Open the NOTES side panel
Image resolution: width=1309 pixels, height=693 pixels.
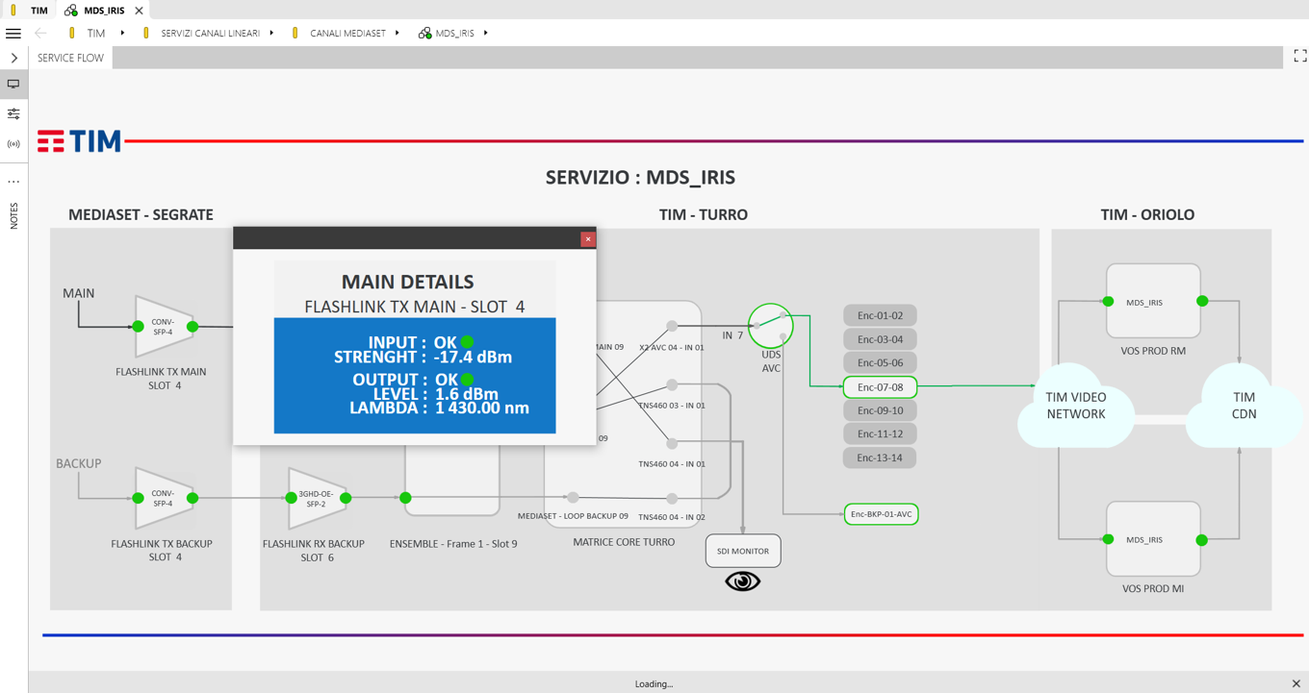[x=13, y=215]
